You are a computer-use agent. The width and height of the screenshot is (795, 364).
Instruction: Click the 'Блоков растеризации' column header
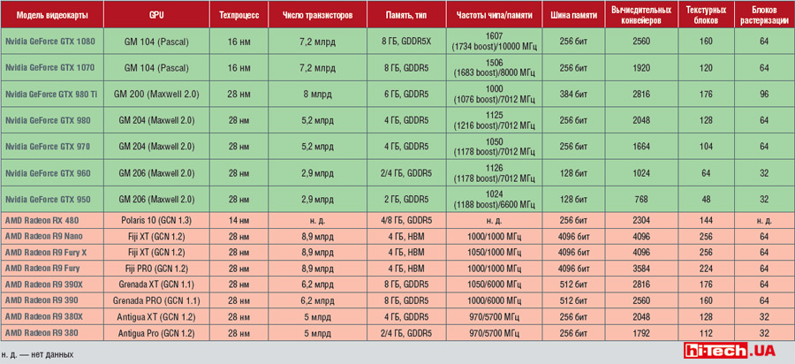tap(761, 16)
